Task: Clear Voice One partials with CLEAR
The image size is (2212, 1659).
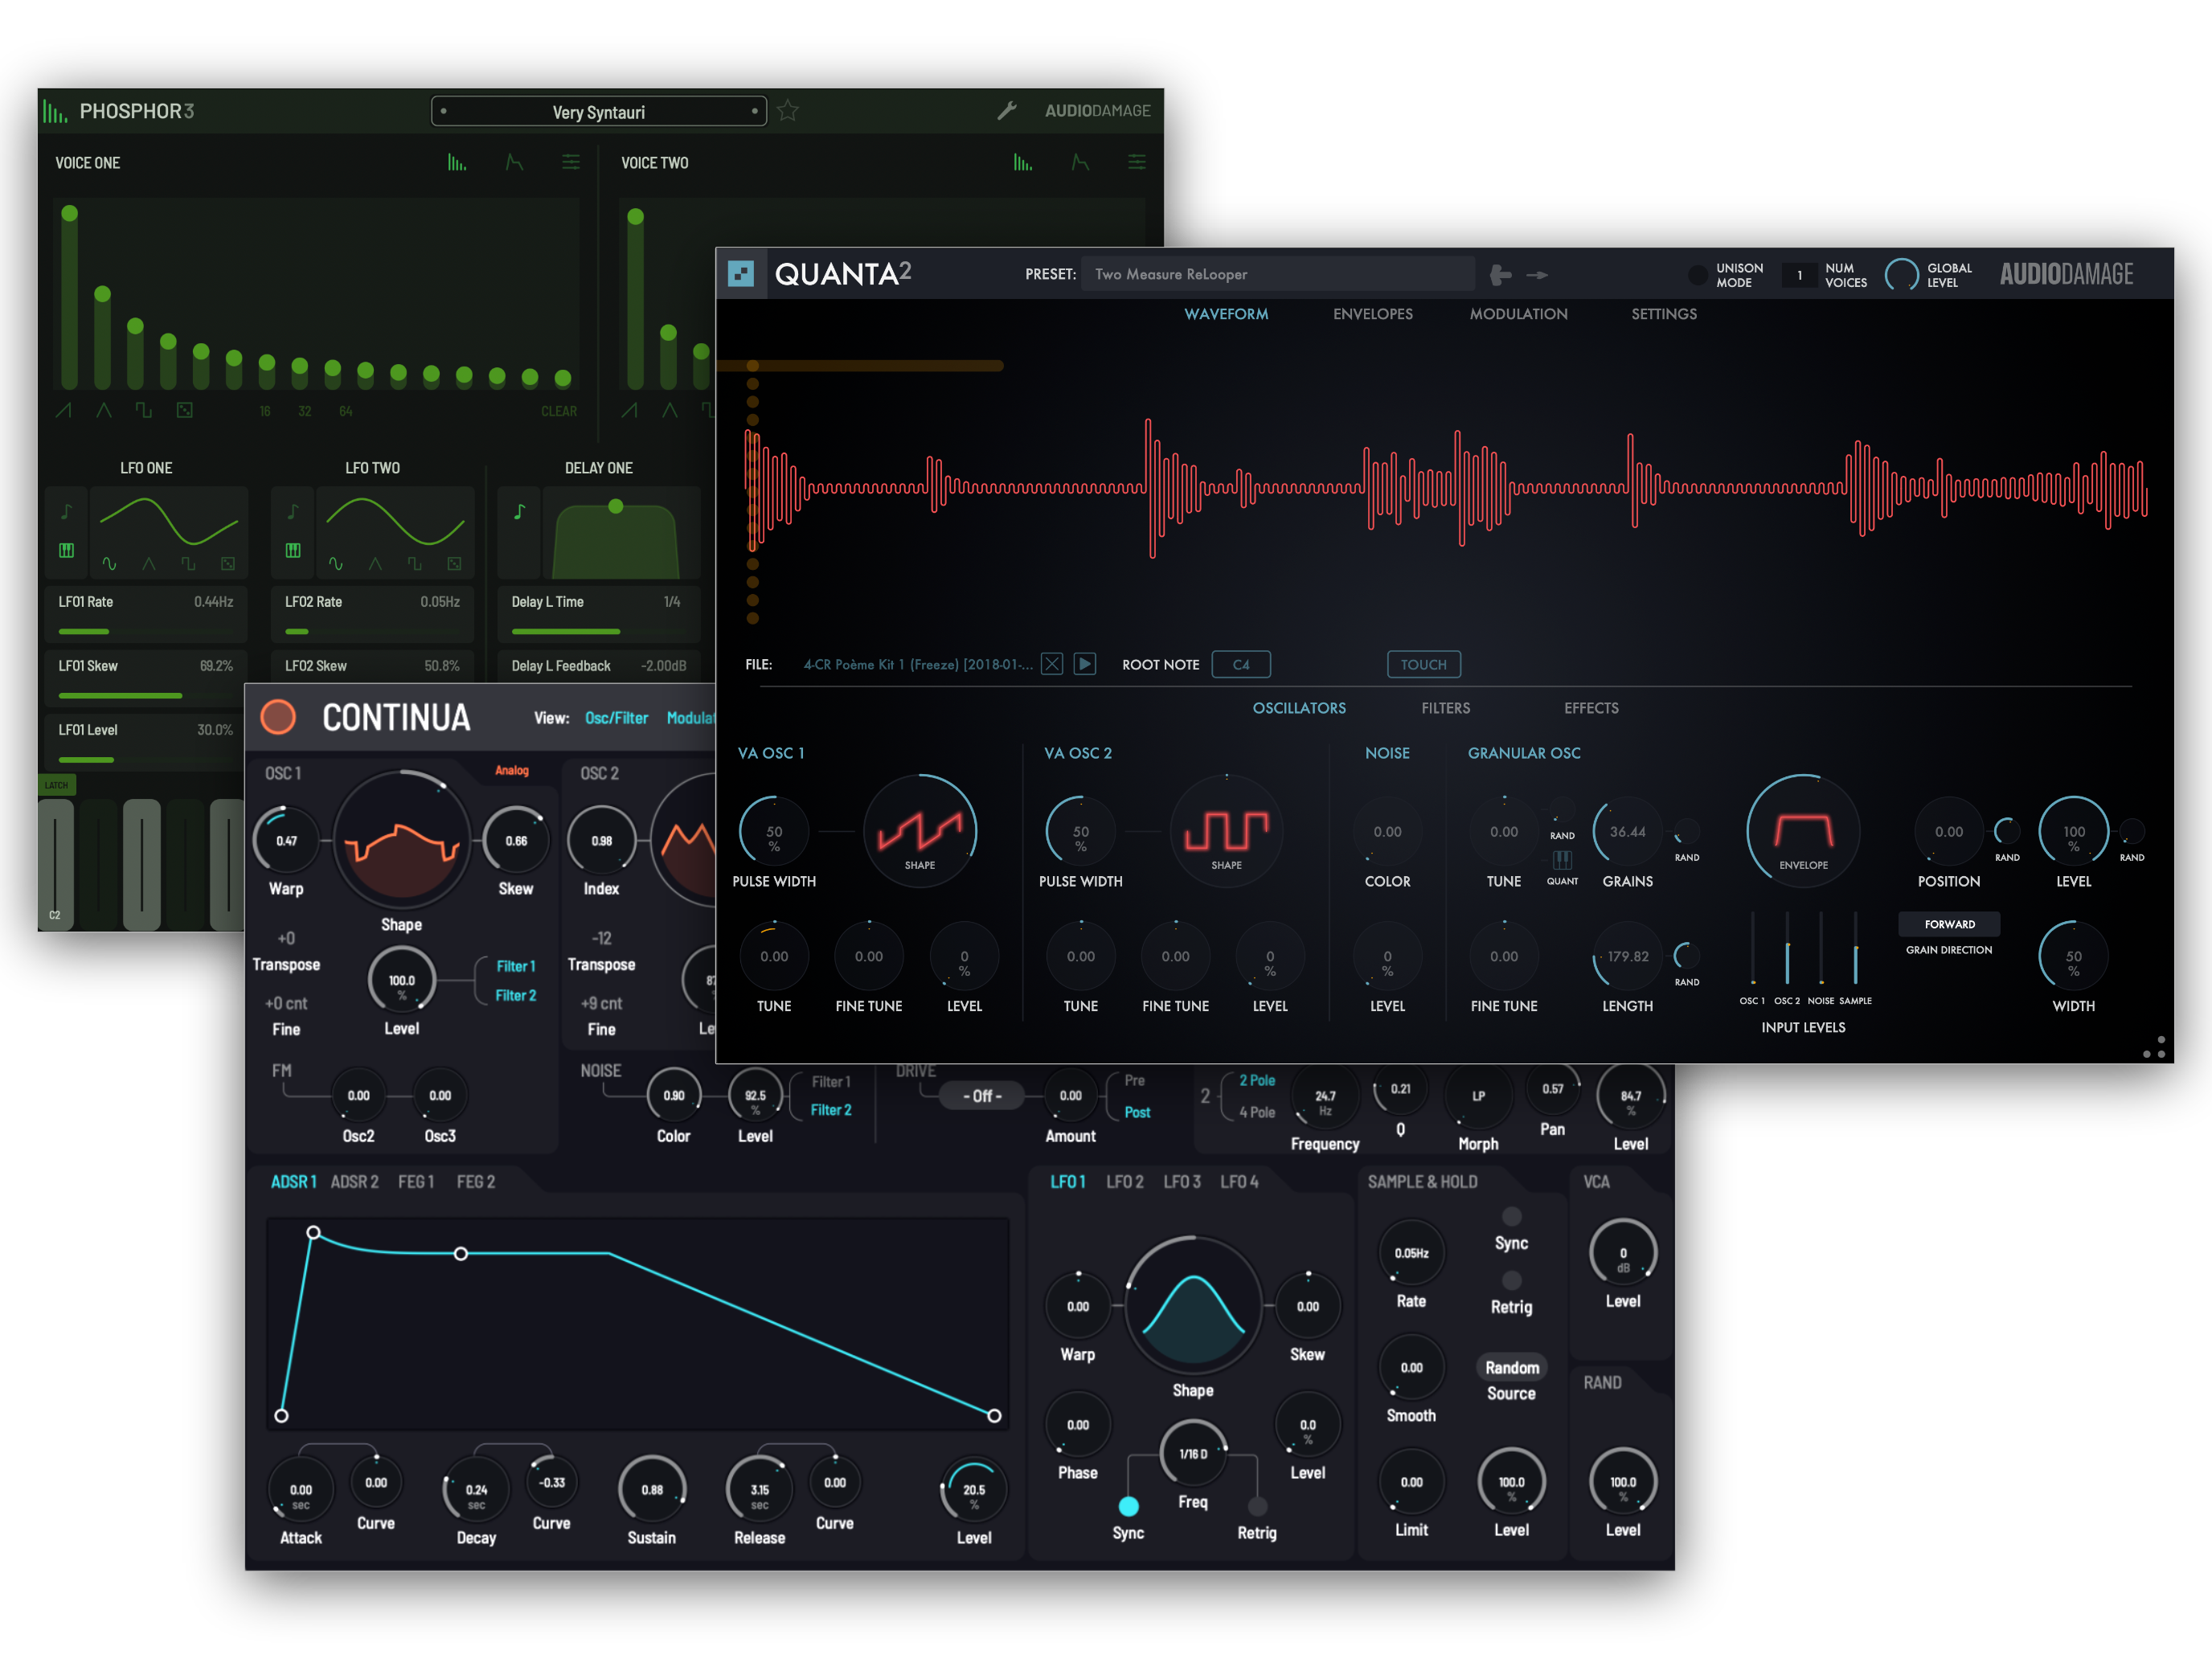Action: 558,411
